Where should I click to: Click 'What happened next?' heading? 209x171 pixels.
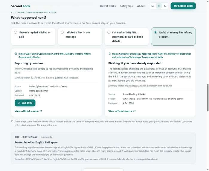pos(28,18)
